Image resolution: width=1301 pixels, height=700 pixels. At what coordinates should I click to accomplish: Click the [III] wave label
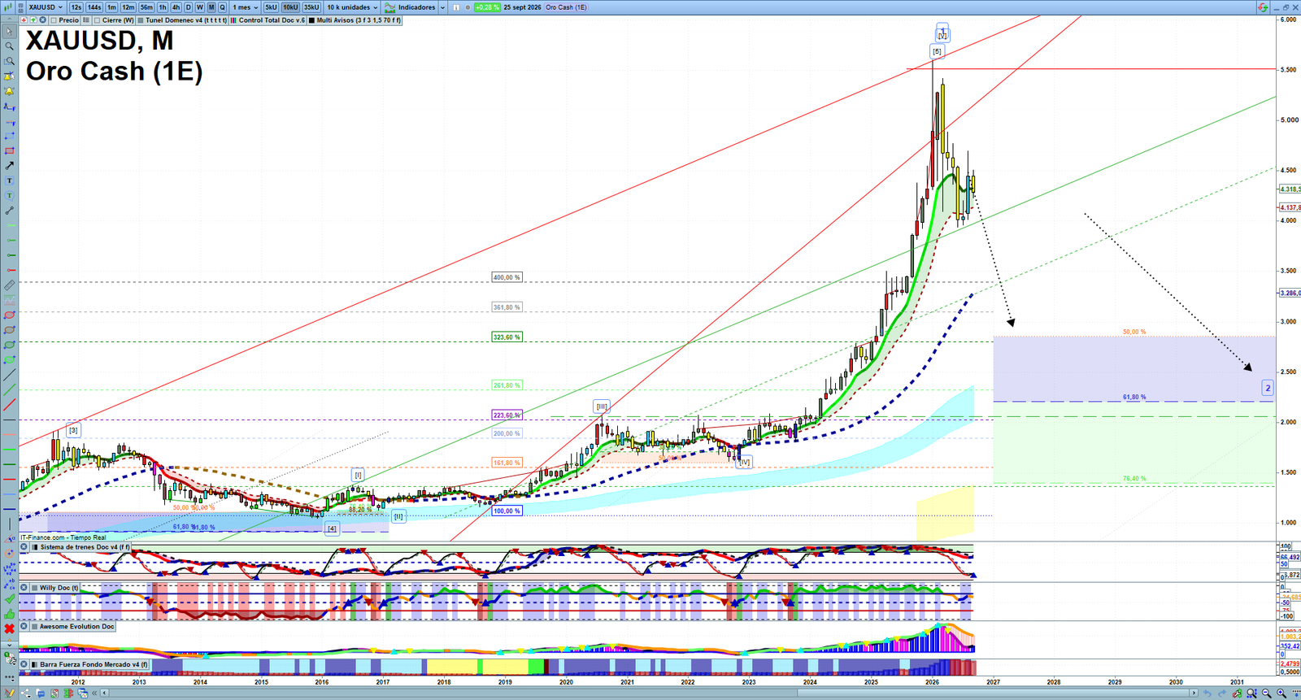pos(602,407)
